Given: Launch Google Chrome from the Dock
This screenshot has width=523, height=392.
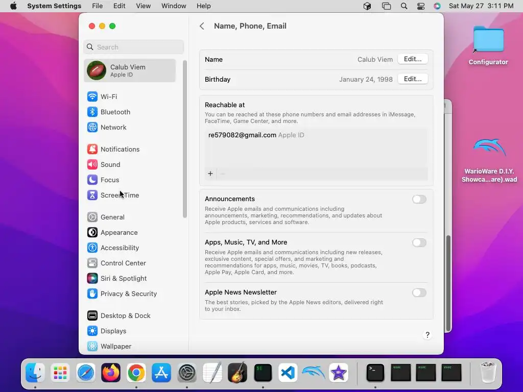Looking at the screenshot, I should coord(136,373).
